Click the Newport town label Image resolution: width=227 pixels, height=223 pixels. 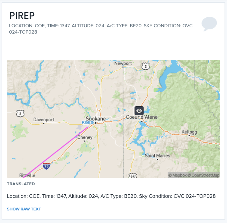(123, 63)
